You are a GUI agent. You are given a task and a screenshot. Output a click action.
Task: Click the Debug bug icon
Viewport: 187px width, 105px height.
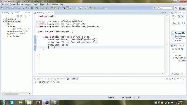coord(27,8)
